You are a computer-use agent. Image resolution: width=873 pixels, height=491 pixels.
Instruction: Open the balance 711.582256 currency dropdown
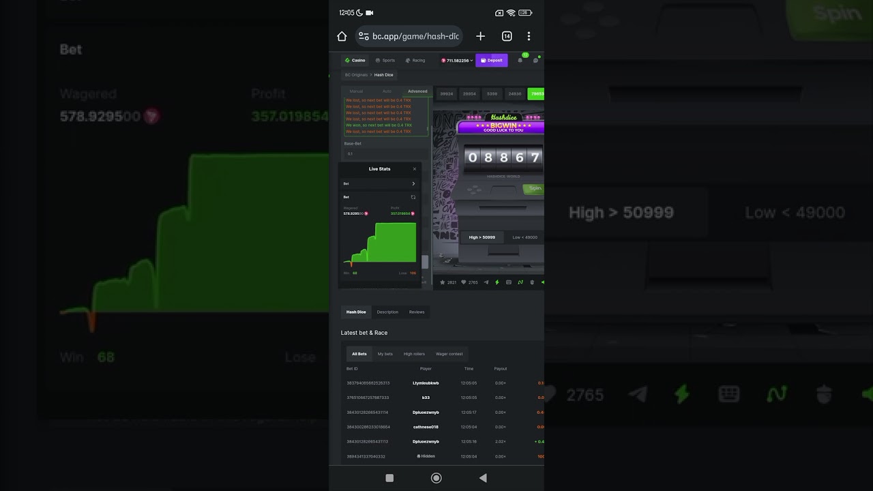click(x=457, y=60)
